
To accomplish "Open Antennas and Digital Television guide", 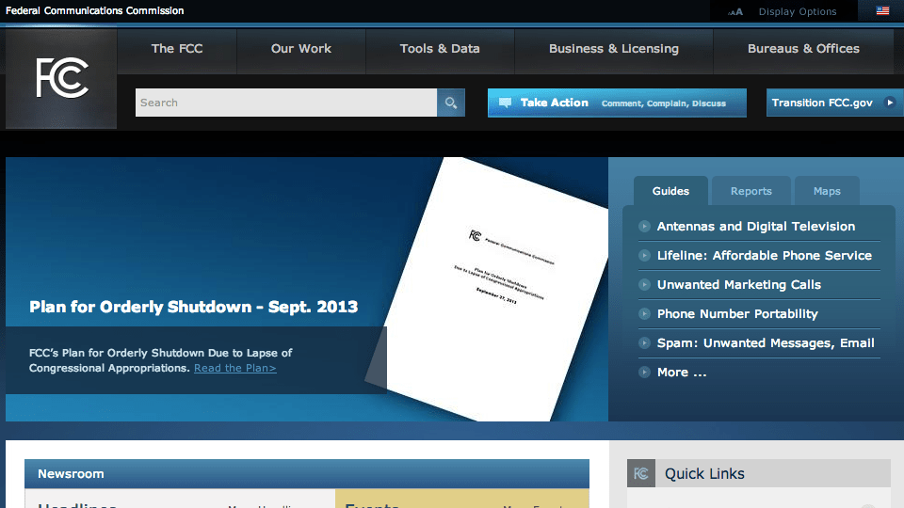I will pos(756,227).
